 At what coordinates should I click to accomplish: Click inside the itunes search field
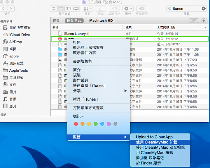click(187, 8)
